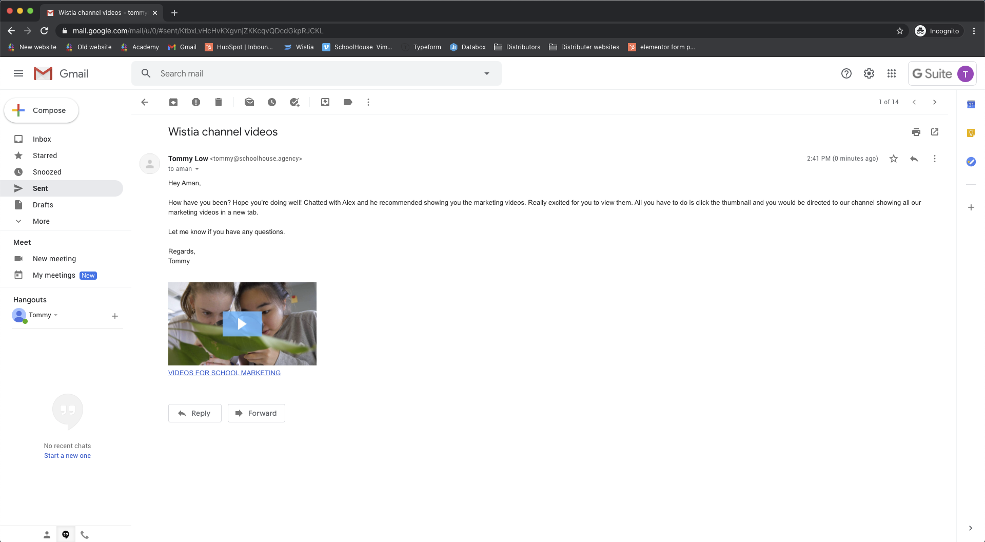Screen dimensions: 985x542
Task: Open Hangouts conversations icon at bottom
Action: pos(66,535)
